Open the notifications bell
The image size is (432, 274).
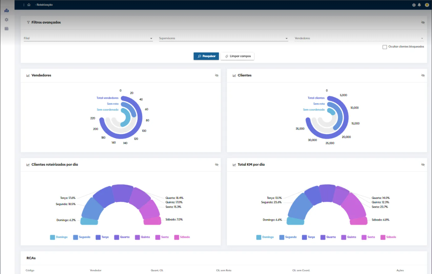[x=419, y=5]
